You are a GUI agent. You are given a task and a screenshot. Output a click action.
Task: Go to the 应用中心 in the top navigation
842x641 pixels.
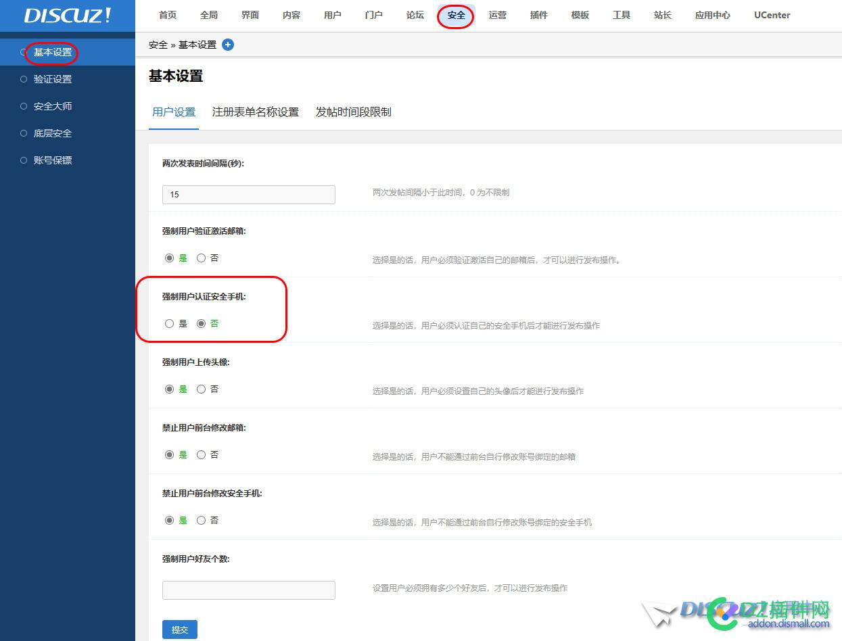coord(711,15)
